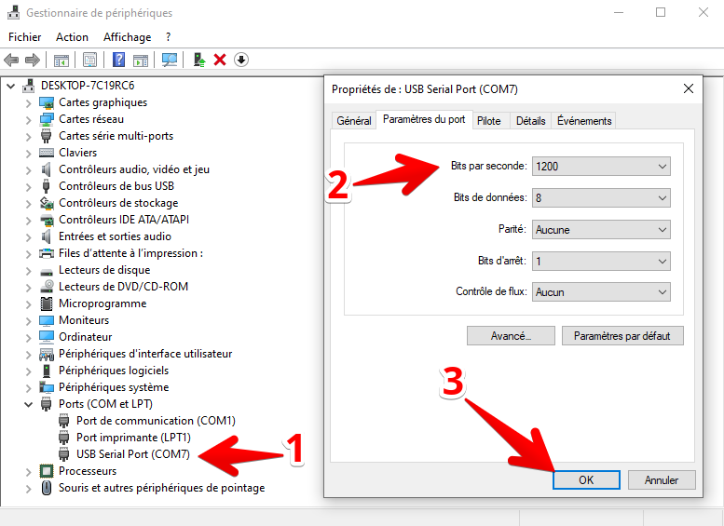Image resolution: width=724 pixels, height=526 pixels.
Task: Click the Contrôleurs de stockage icon
Action: coord(47,203)
